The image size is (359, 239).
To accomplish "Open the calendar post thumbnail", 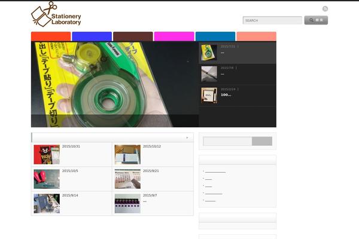I will 127,179.
